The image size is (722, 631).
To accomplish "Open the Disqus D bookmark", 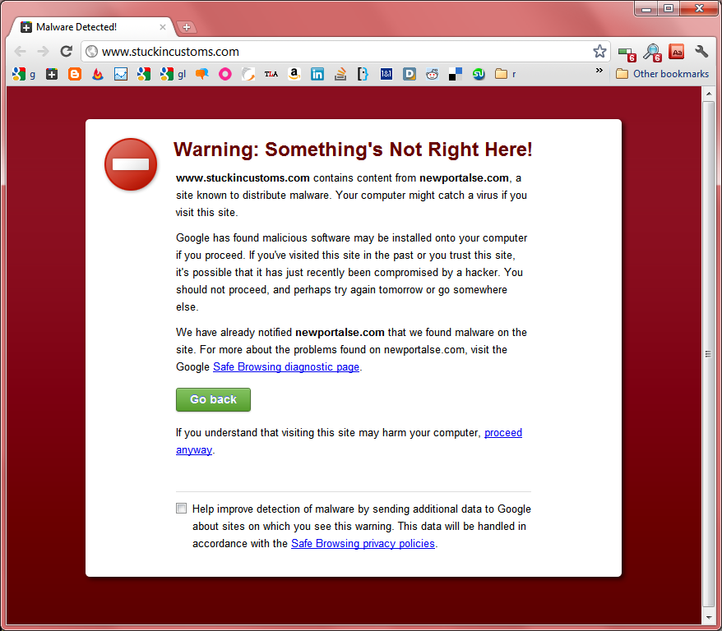I will (410, 74).
